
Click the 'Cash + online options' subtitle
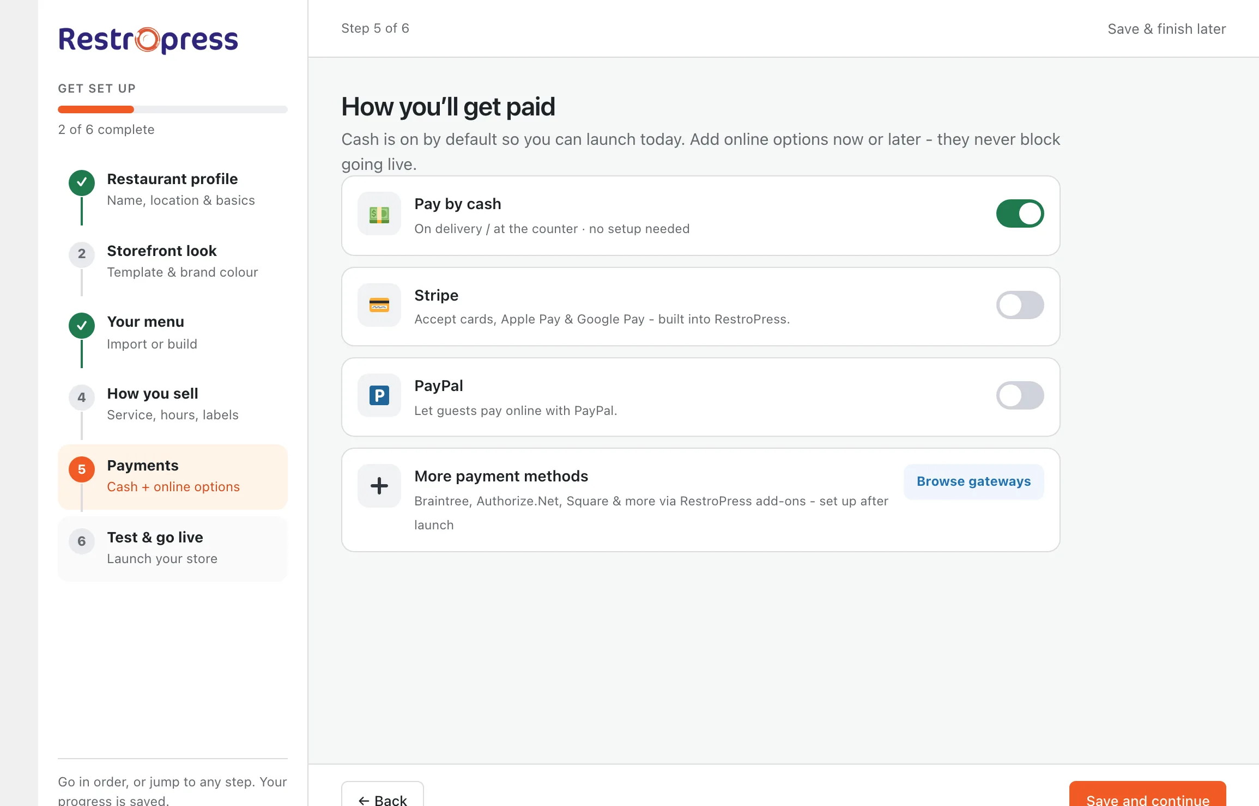pyautogui.click(x=173, y=487)
